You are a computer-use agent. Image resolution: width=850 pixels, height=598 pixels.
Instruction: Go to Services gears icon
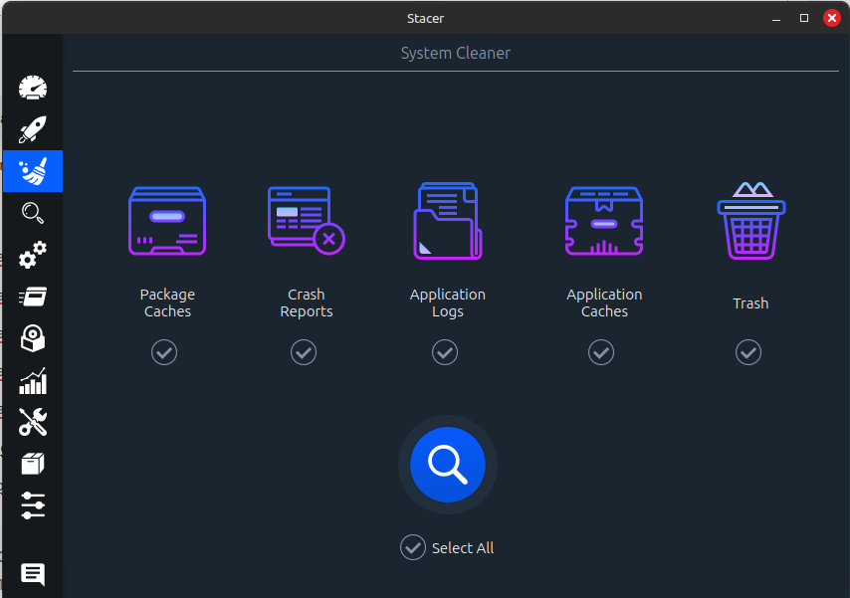pos(33,255)
